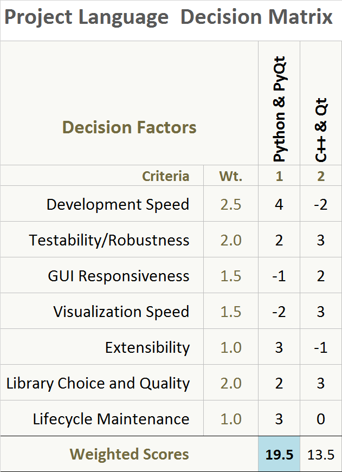
Task: Click the Weighted Scores label cell
Action: [x=129, y=454]
